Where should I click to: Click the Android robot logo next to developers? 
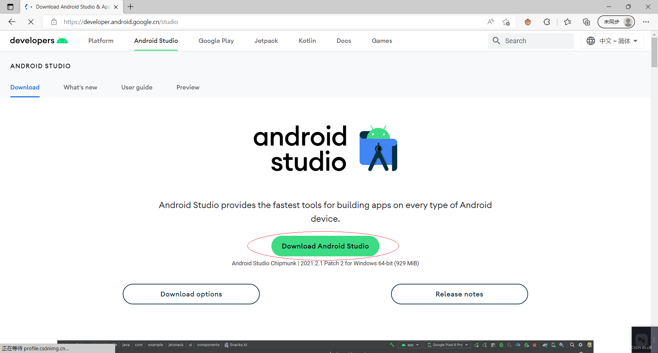click(x=62, y=40)
